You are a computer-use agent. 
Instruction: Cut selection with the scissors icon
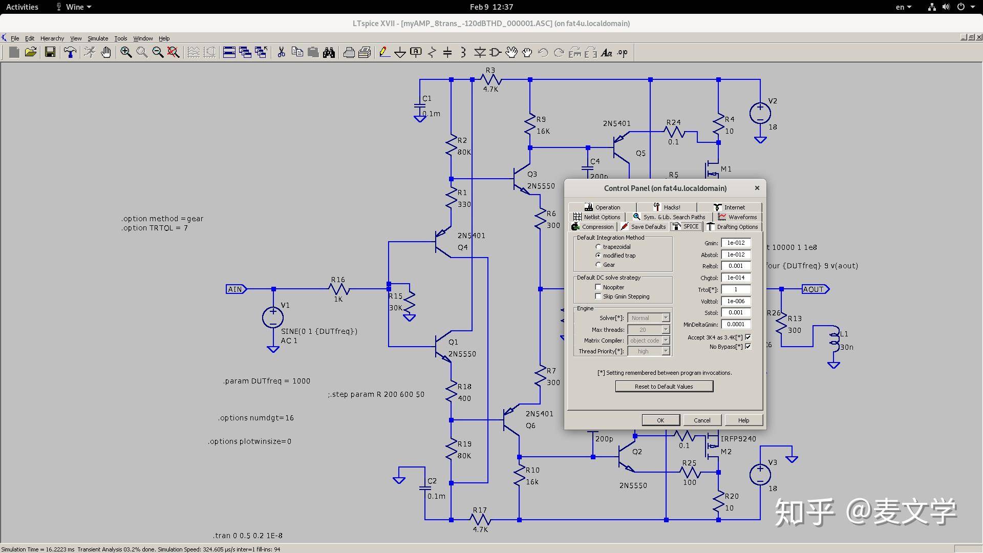[x=281, y=52]
